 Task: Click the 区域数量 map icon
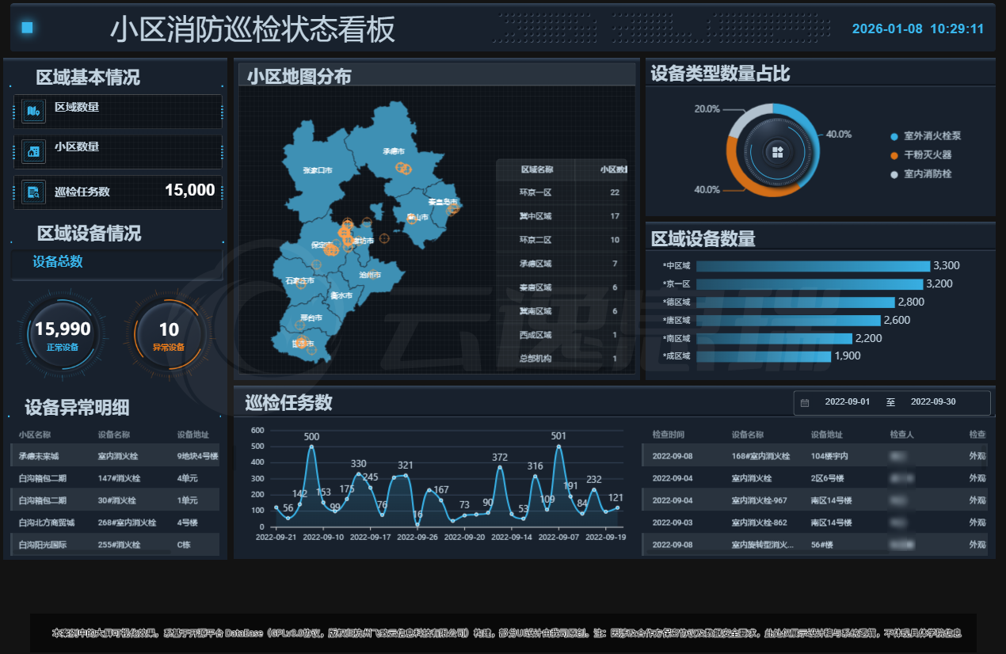coord(33,112)
